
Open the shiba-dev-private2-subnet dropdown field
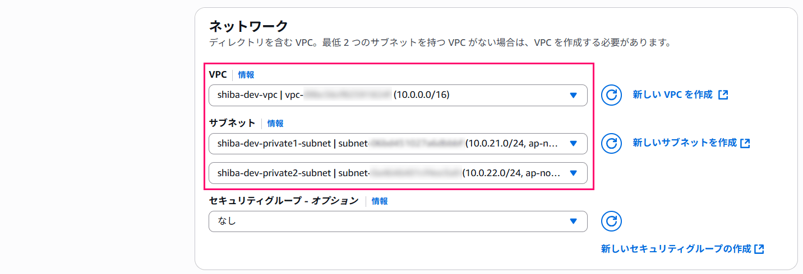coord(387,173)
